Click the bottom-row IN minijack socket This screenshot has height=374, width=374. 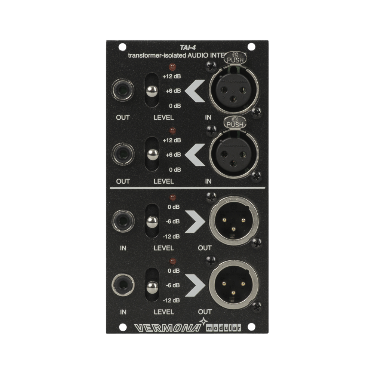coord(123,285)
